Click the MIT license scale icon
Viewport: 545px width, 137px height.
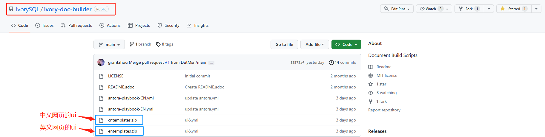tap(371, 76)
